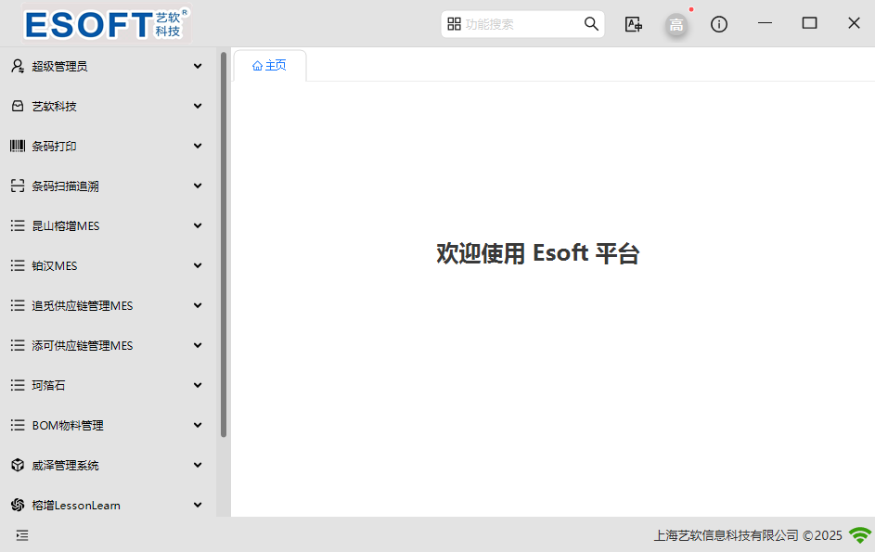The image size is (875, 552).
Task: Click the barcode icon beside 条码打印
Action: [x=17, y=146]
